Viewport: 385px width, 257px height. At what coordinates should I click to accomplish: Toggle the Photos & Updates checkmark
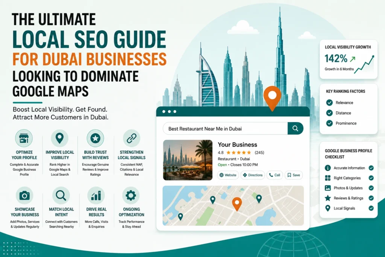pos(371,188)
